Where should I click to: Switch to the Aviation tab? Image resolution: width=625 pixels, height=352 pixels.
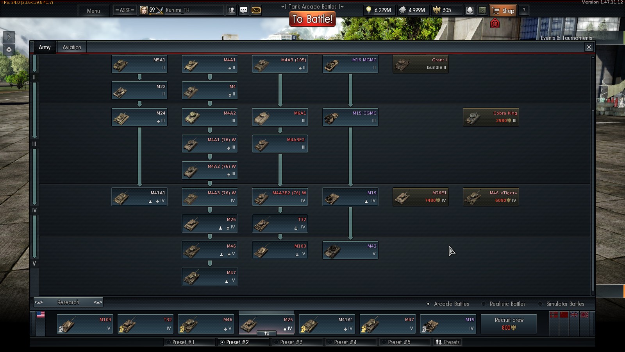point(72,47)
